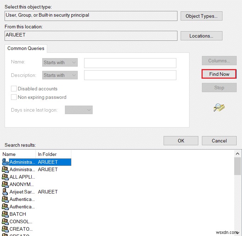242x236 pixels.
Task: Click the Name query input field
Action: click(130, 63)
